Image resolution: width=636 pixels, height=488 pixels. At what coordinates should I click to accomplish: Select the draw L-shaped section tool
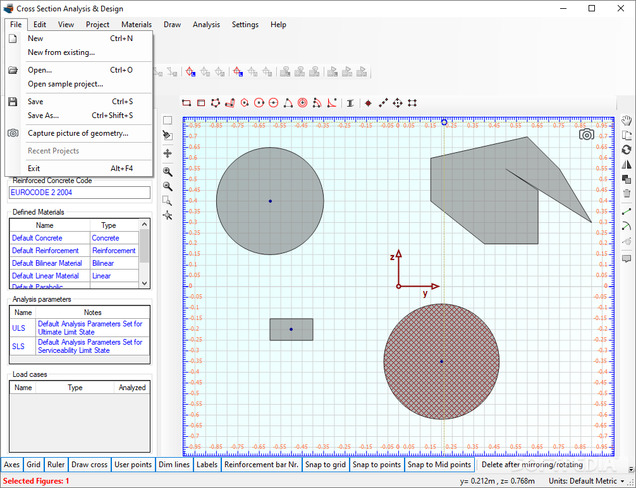[230, 103]
